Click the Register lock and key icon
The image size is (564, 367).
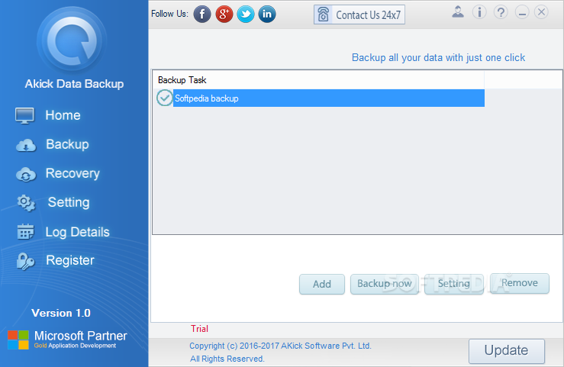[x=25, y=261]
